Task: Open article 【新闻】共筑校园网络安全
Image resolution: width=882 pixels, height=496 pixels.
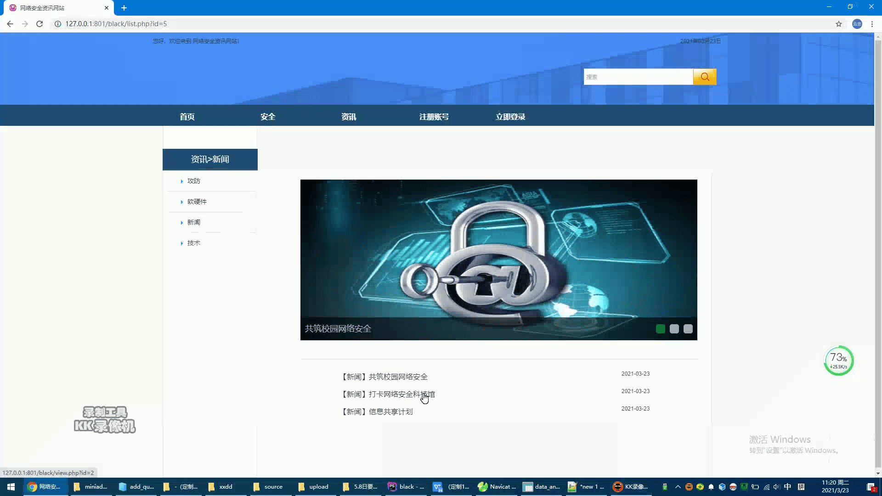Action: coord(384,377)
